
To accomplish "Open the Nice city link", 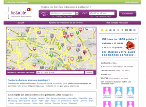I will (90, 98).
